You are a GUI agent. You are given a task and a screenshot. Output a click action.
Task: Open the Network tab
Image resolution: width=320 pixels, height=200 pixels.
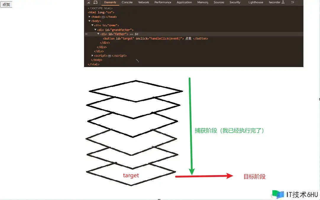tap(143, 2)
